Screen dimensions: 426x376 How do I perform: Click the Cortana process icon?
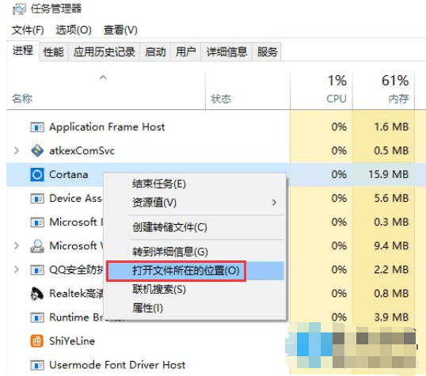pos(37,174)
